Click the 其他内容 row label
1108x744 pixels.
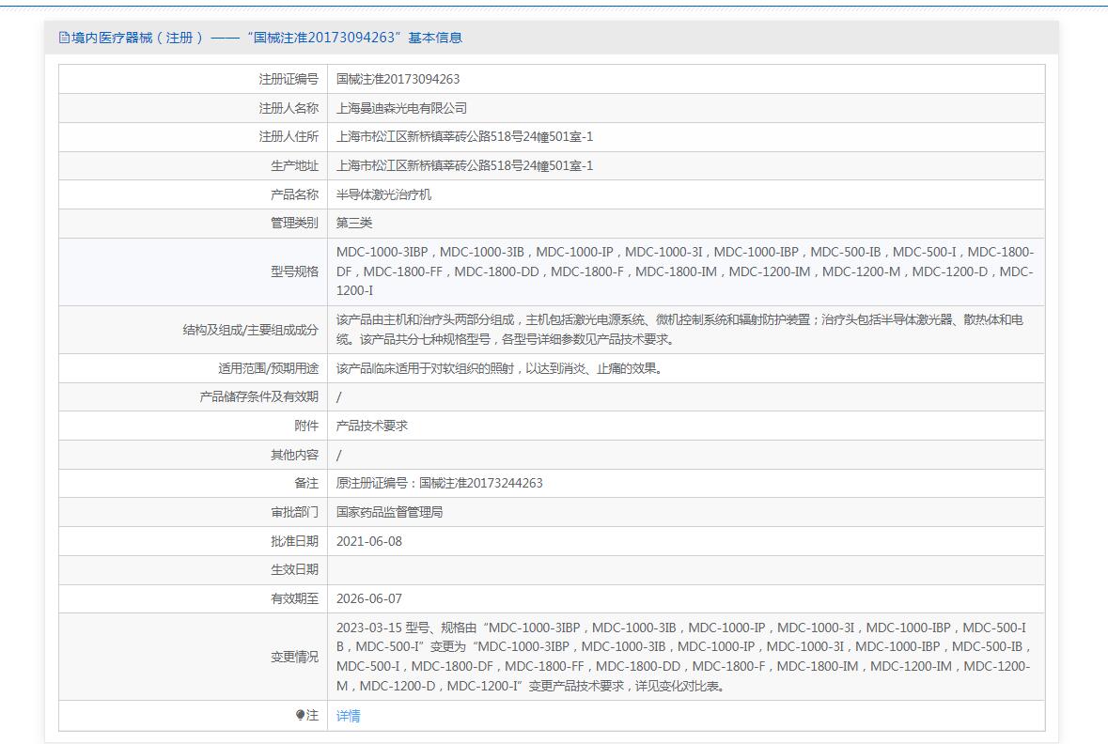tap(295, 455)
